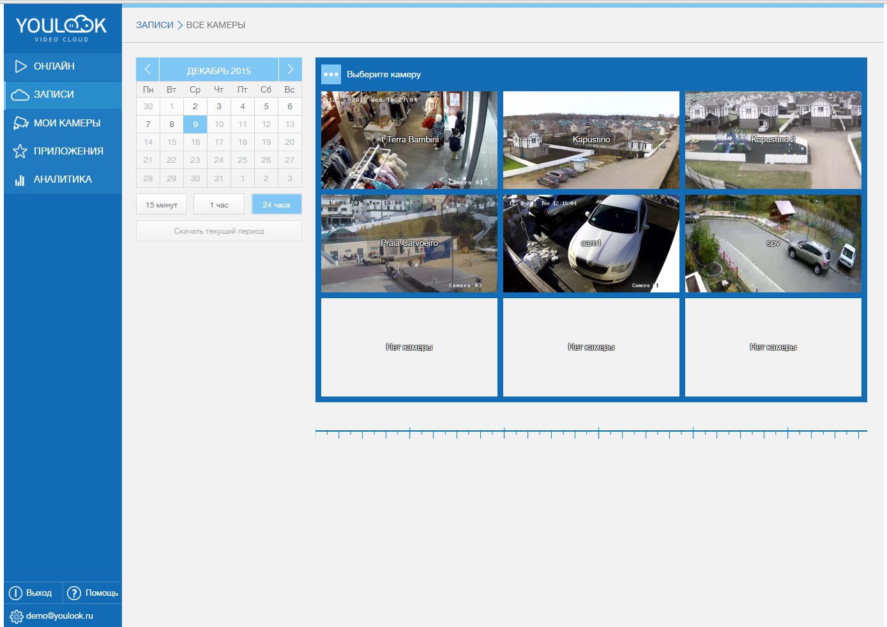Click the Online play icon in sidebar

click(x=20, y=66)
